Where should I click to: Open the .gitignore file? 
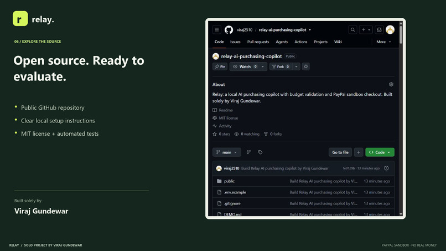click(x=232, y=203)
